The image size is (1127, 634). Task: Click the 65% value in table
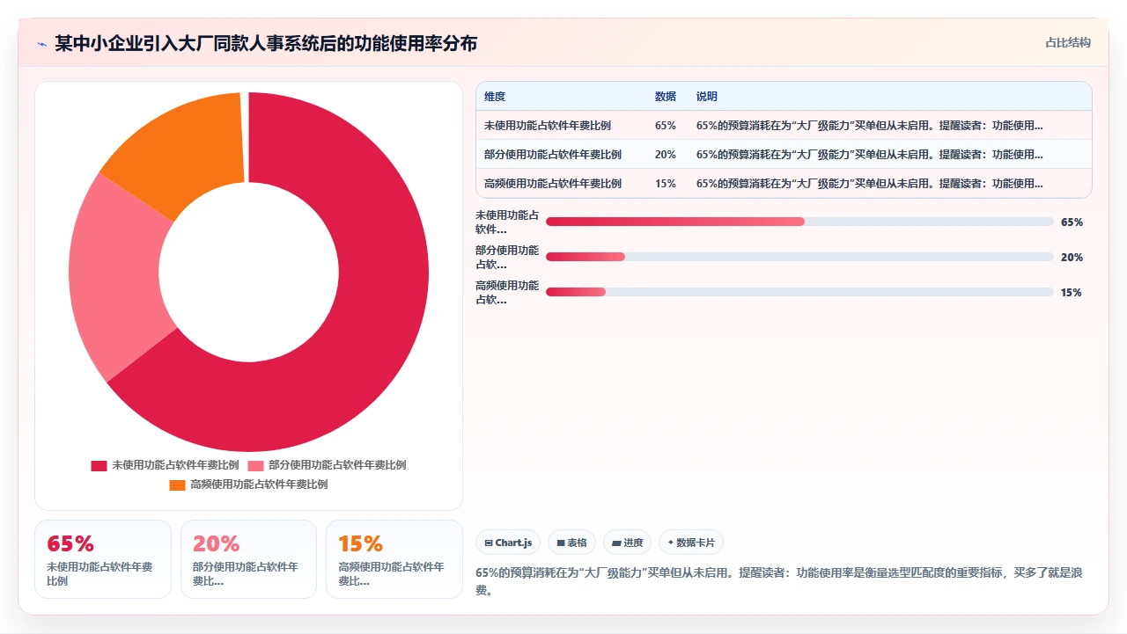666,126
